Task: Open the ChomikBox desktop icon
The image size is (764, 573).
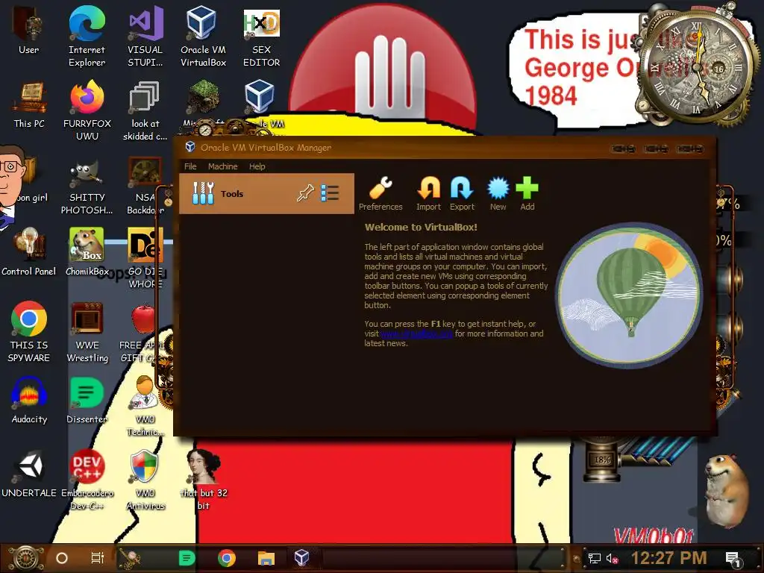Action: (x=87, y=252)
